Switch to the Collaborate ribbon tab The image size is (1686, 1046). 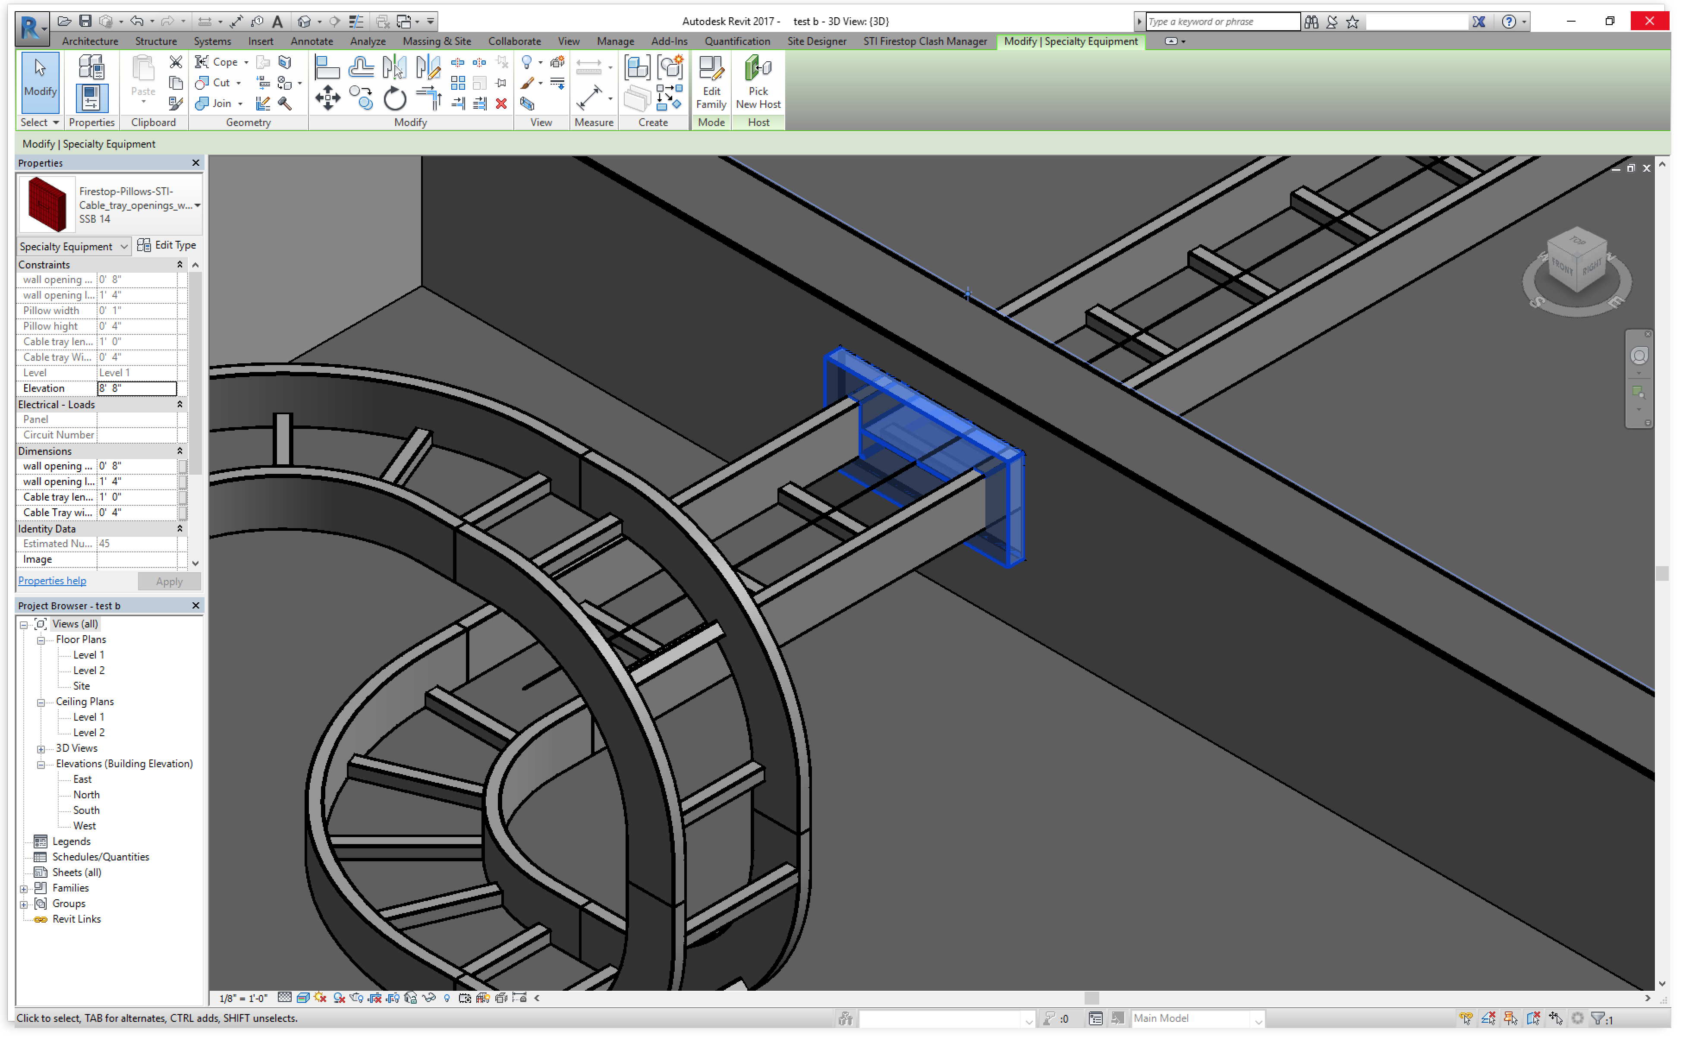pyautogui.click(x=515, y=41)
